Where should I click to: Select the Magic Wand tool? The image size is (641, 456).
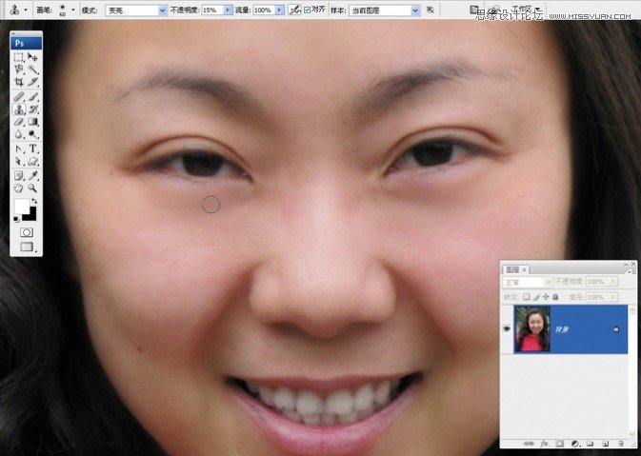(x=32, y=69)
